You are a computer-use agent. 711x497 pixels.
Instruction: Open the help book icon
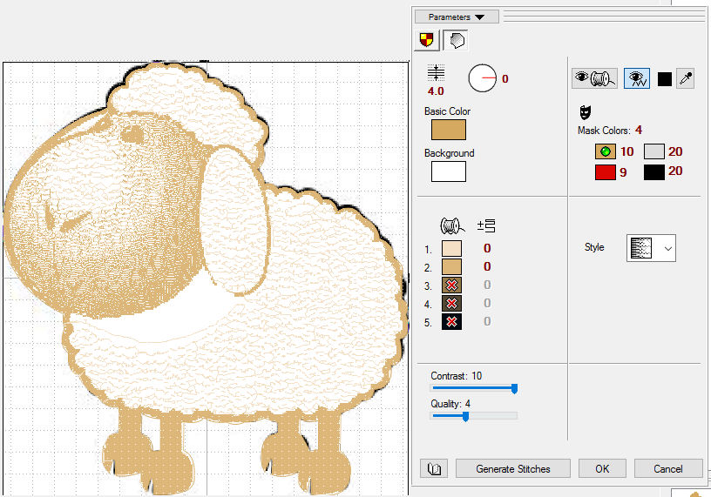click(435, 468)
